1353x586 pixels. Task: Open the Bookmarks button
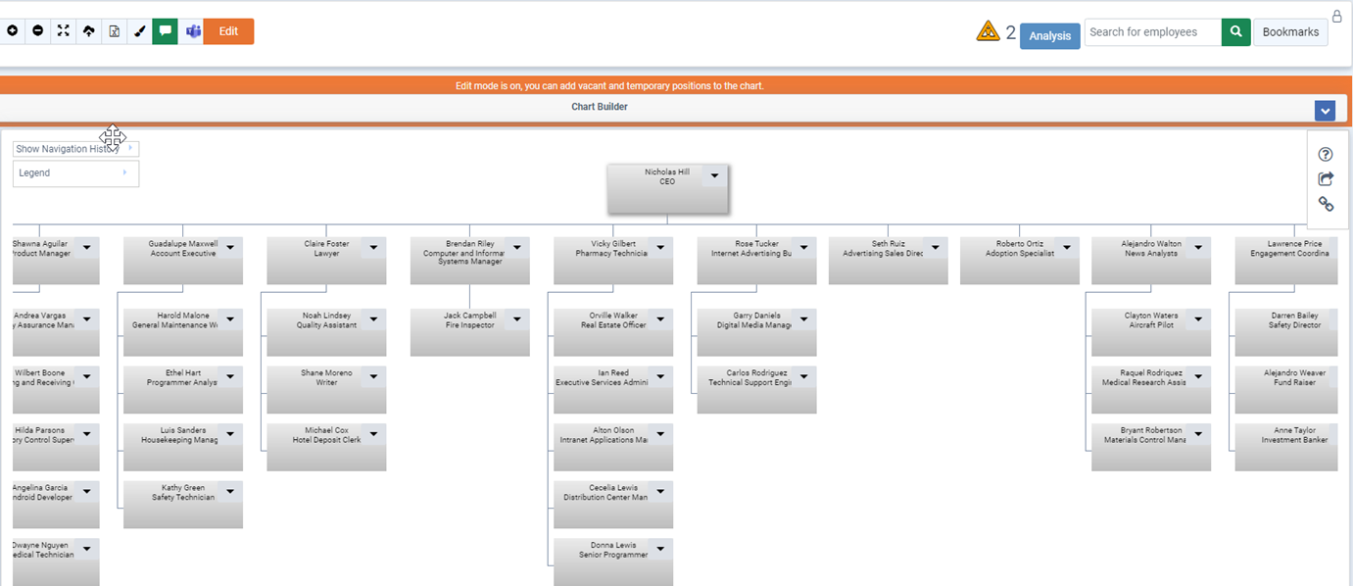click(1290, 32)
